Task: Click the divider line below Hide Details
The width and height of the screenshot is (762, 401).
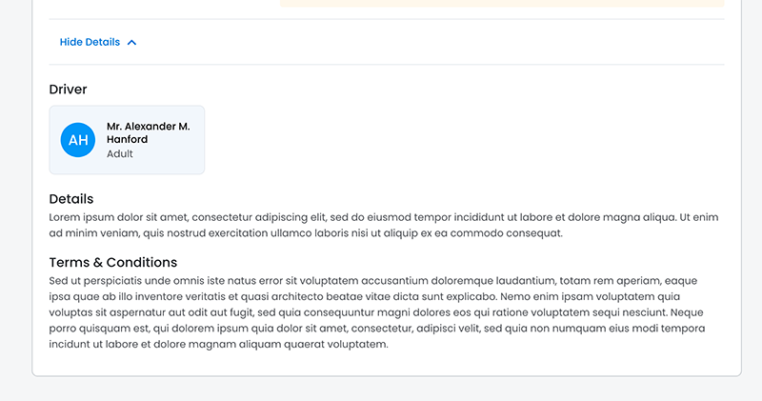Action: [x=386, y=65]
